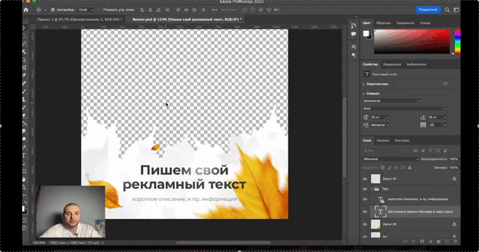Select the Eyedropper tool

[24, 75]
